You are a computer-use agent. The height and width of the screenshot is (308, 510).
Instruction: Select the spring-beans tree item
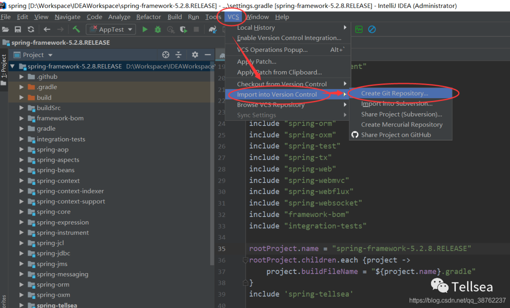pos(56,170)
